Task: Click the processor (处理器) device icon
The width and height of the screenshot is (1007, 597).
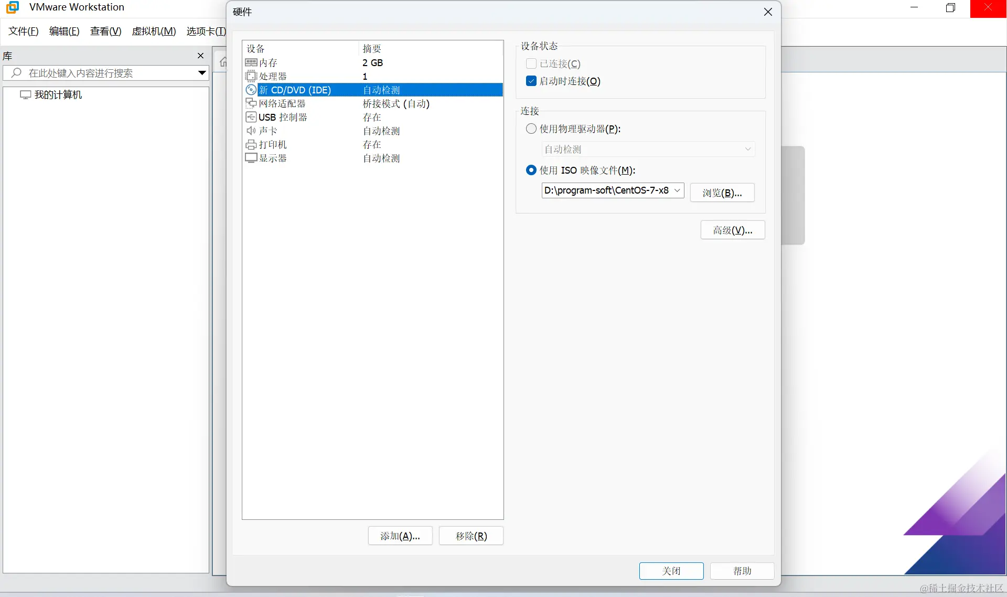Action: pyautogui.click(x=251, y=76)
